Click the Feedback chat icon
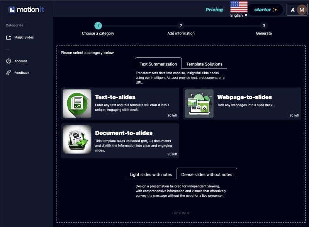 (x=8, y=73)
